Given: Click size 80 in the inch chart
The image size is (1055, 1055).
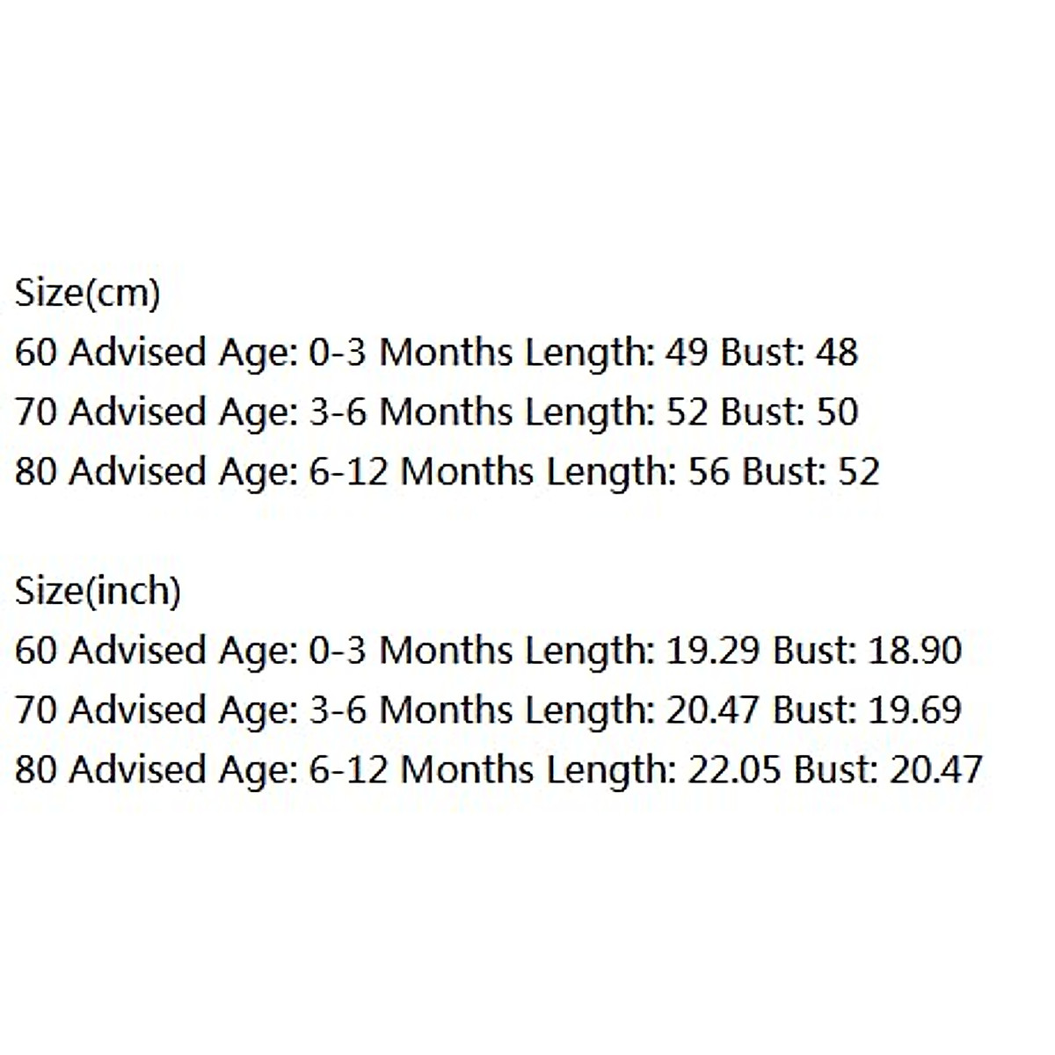Looking at the screenshot, I should pyautogui.click(x=35, y=770).
